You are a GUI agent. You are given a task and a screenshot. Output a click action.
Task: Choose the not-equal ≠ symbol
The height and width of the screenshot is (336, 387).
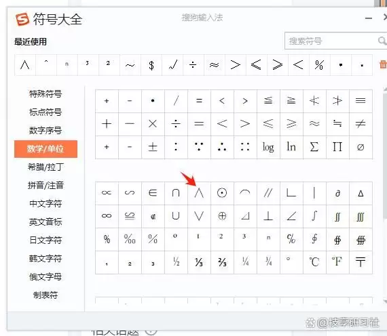[361, 124]
